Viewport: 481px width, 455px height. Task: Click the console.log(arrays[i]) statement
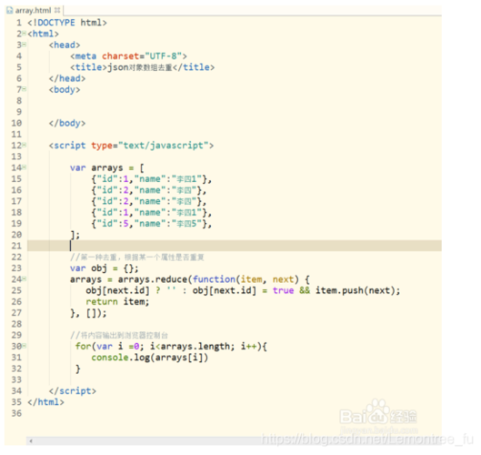[150, 358]
